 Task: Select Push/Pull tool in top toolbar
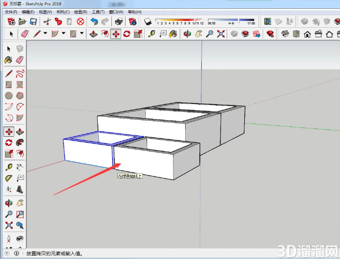tap(93, 34)
